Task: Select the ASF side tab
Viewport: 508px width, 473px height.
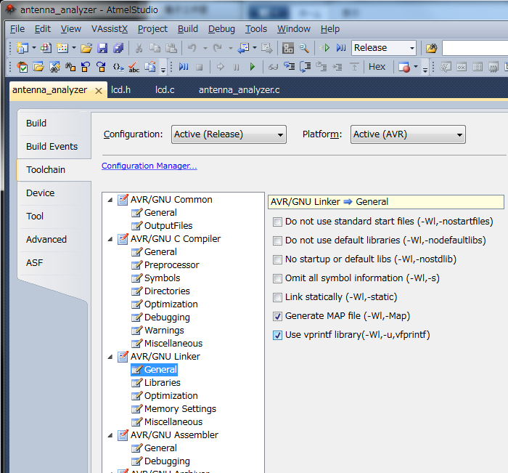Action: [x=34, y=263]
